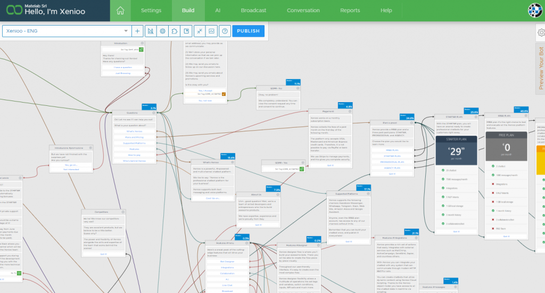Click the export note icon in toolbar
The width and height of the screenshot is (545, 293).
pyautogui.click(x=186, y=31)
